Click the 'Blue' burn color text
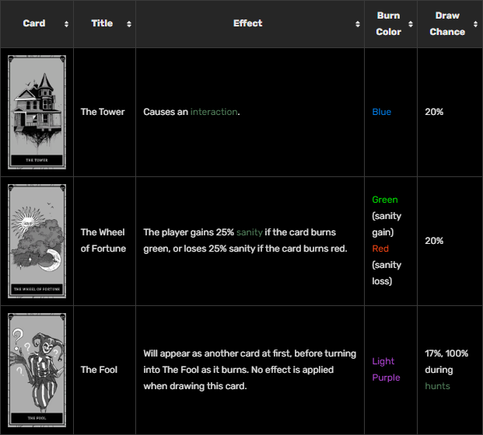 (382, 112)
